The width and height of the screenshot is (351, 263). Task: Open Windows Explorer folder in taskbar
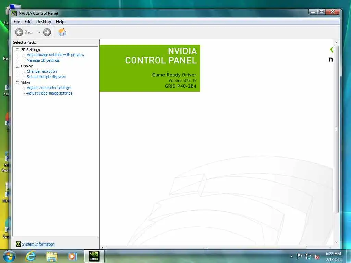[52, 256]
